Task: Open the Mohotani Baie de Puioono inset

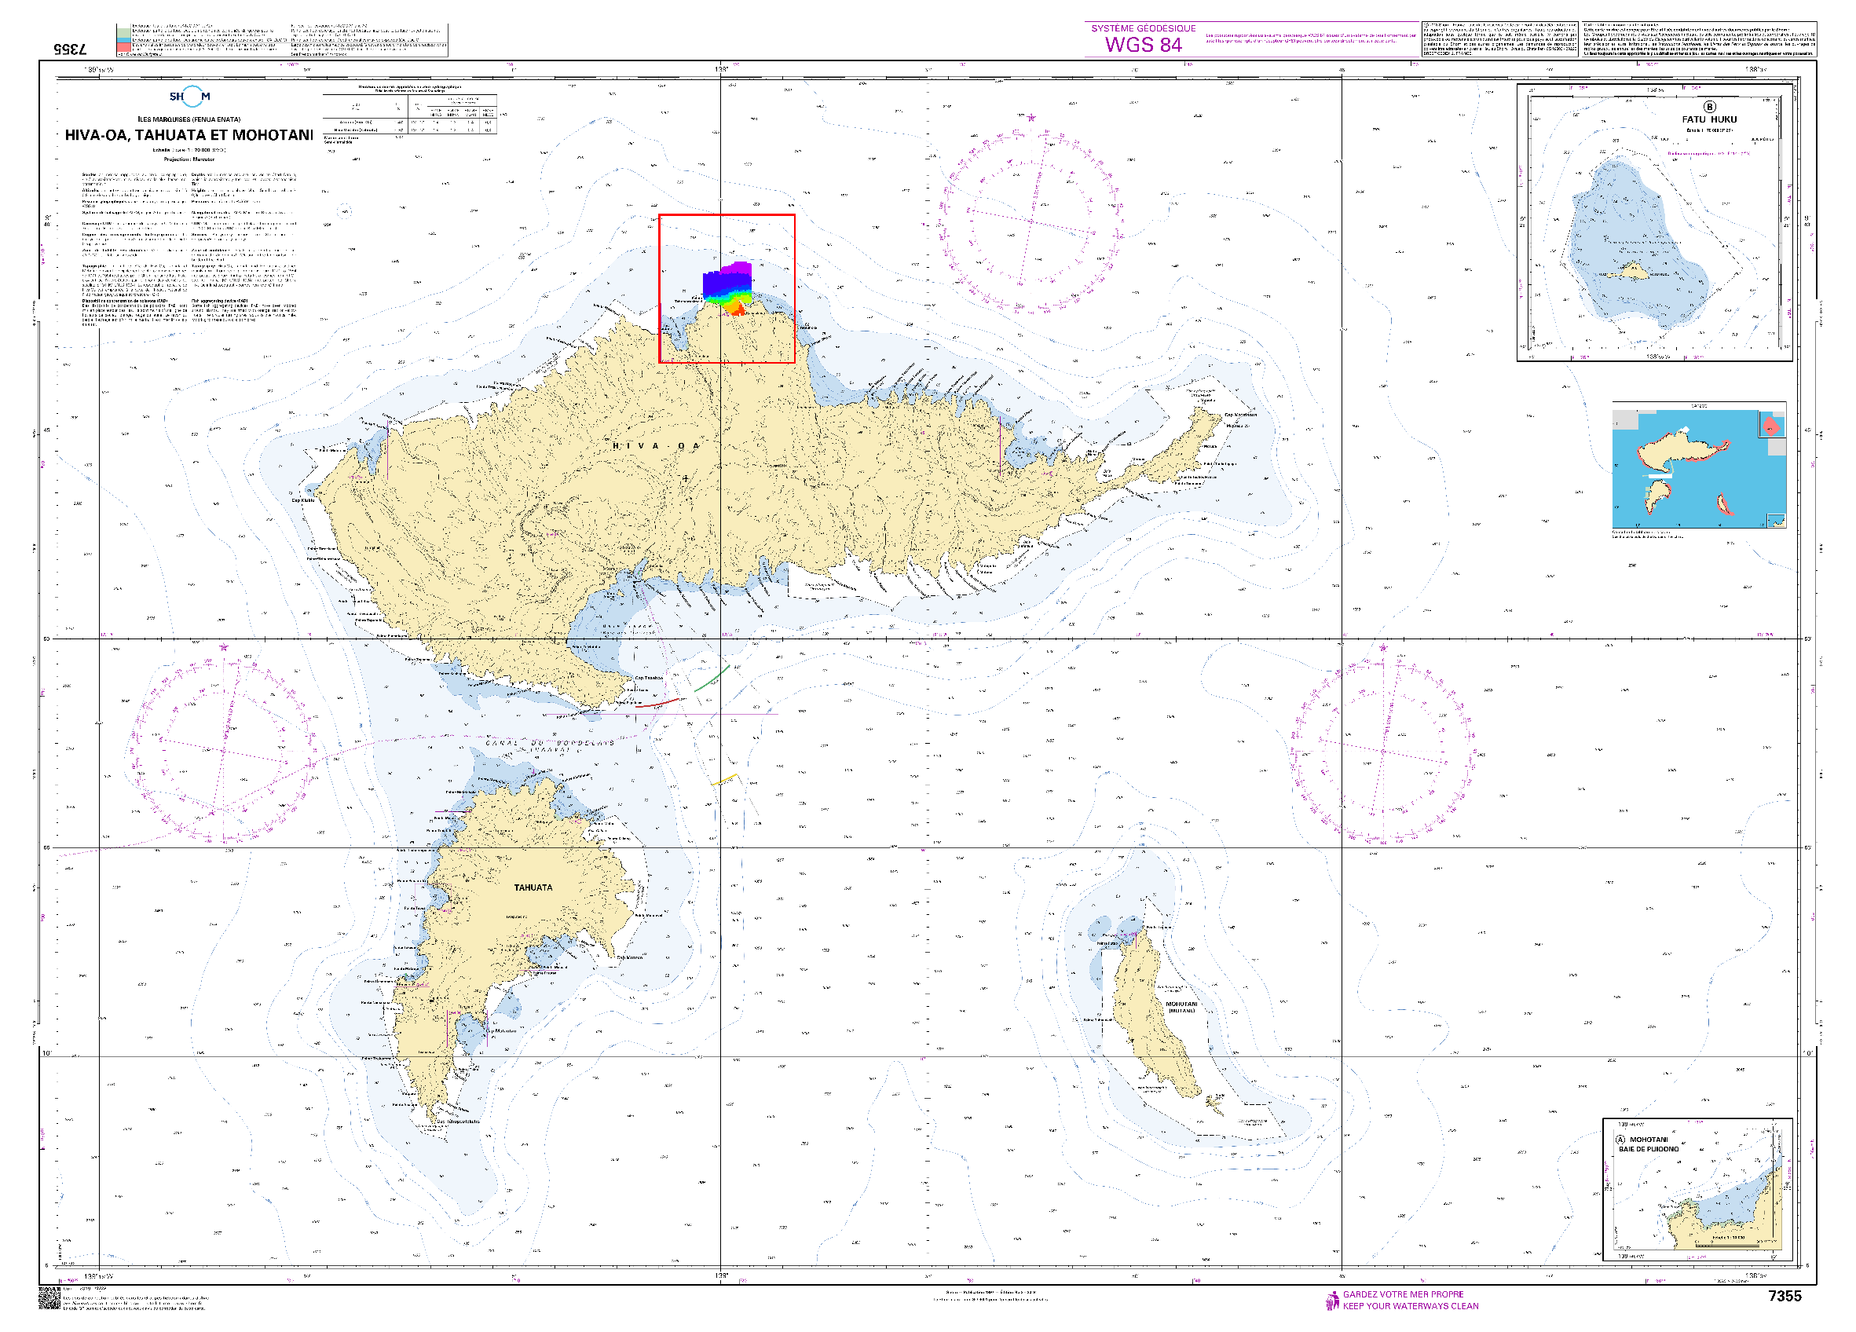Action: point(1697,1189)
